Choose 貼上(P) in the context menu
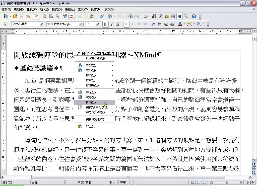Screen dimensions: 257x186 click(94, 126)
